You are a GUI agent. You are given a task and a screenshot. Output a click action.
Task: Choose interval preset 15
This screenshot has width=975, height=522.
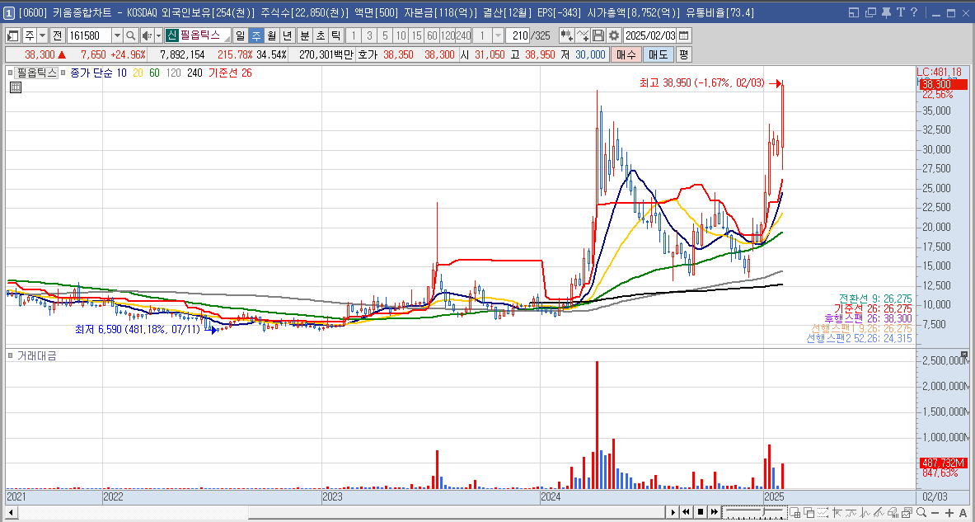tap(416, 35)
